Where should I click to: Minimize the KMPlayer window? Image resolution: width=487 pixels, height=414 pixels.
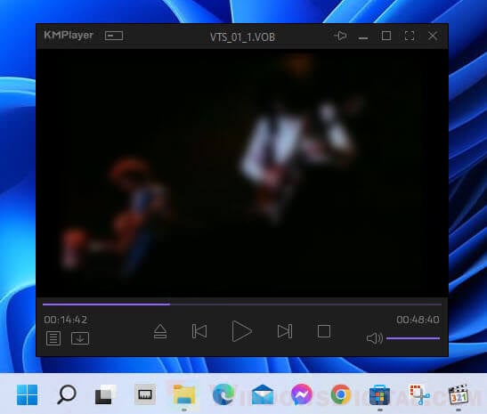363,38
